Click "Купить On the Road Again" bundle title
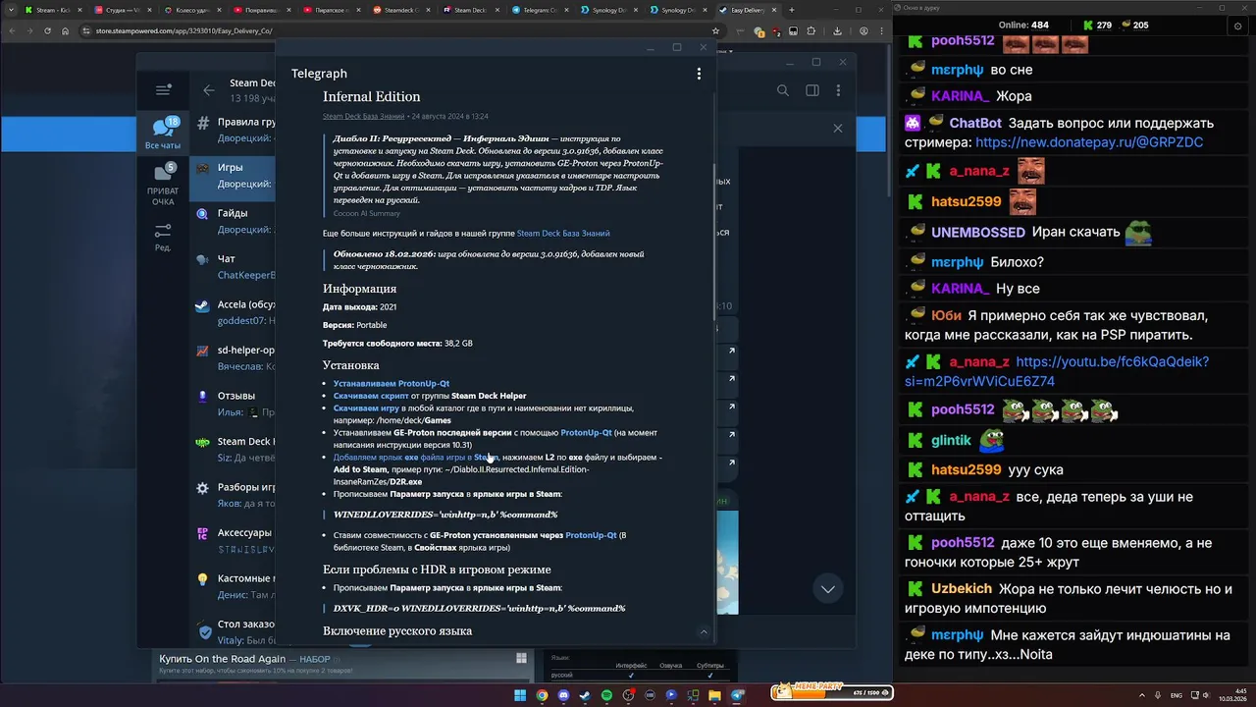The image size is (1256, 707). 223,659
